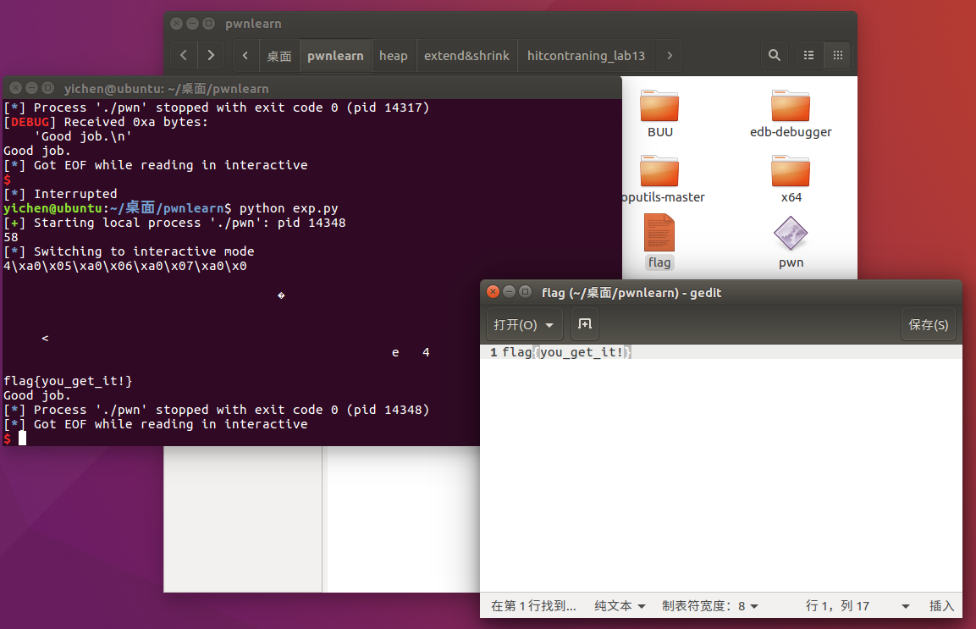976x629 pixels.
Task: Go forward in the file manager
Action: click(x=211, y=55)
